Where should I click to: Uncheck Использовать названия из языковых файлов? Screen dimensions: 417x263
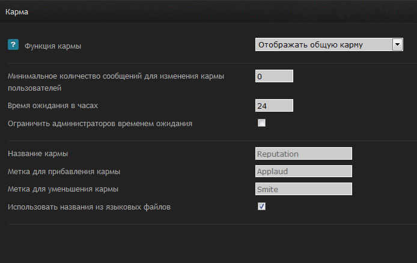[x=261, y=207]
